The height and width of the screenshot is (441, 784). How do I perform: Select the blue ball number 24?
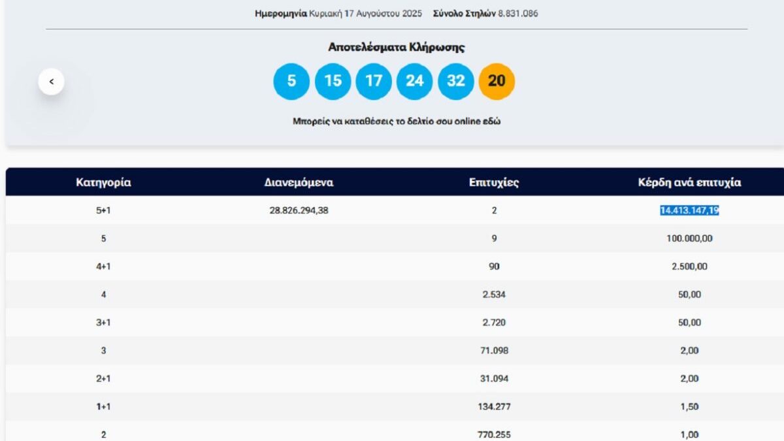pos(415,82)
